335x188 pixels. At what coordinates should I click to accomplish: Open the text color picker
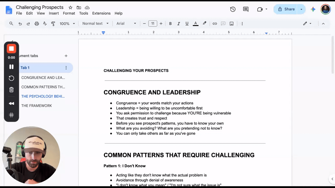196,23
